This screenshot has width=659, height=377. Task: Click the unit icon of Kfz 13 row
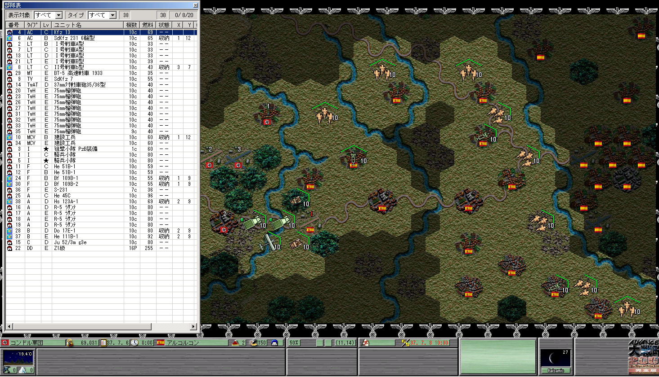[9, 32]
